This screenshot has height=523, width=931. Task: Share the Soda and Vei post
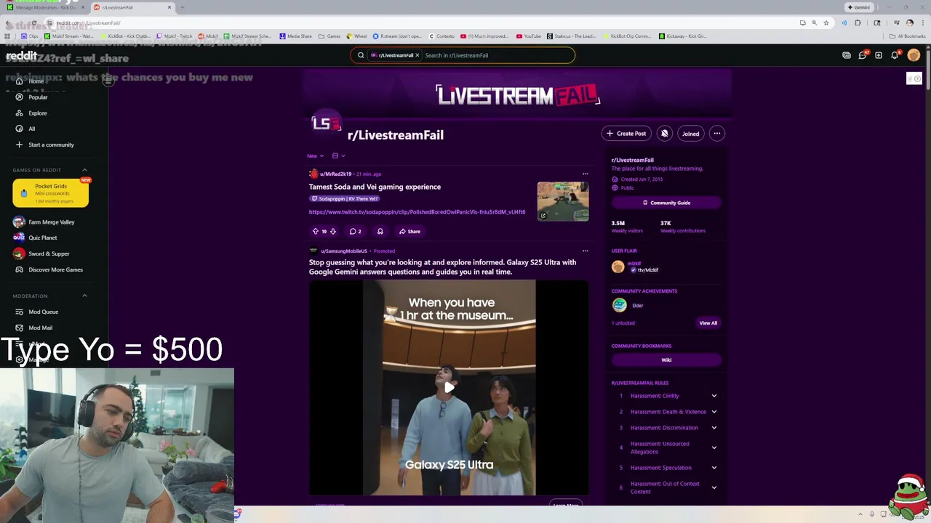[x=409, y=231]
